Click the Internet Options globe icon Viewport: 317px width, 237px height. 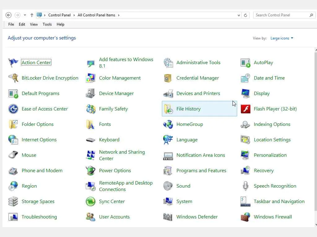pyautogui.click(x=13, y=140)
